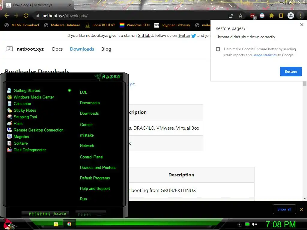Close the Downloads | netboot.xyz tab
The height and width of the screenshot is (230, 307).
70,5
